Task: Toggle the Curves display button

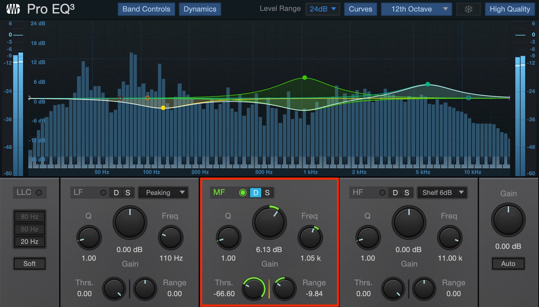Action: (361, 9)
